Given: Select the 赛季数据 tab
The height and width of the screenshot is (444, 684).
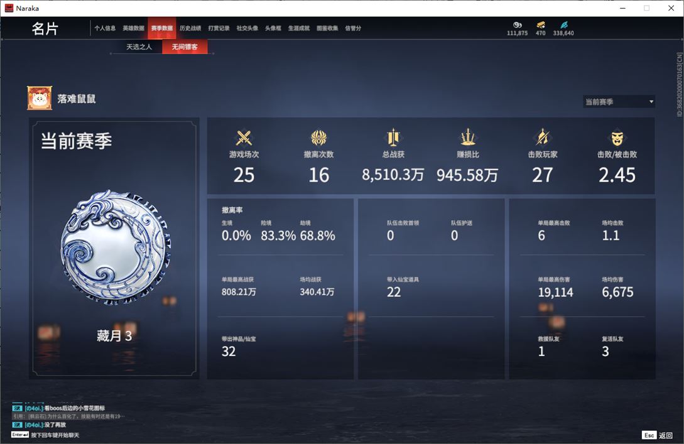Looking at the screenshot, I should 162,28.
